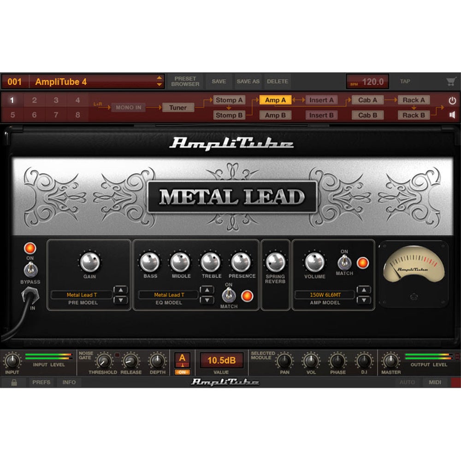Image resolution: width=461 pixels, height=461 pixels.
Task: Enable the AUTO button
Action: pyautogui.click(x=407, y=382)
